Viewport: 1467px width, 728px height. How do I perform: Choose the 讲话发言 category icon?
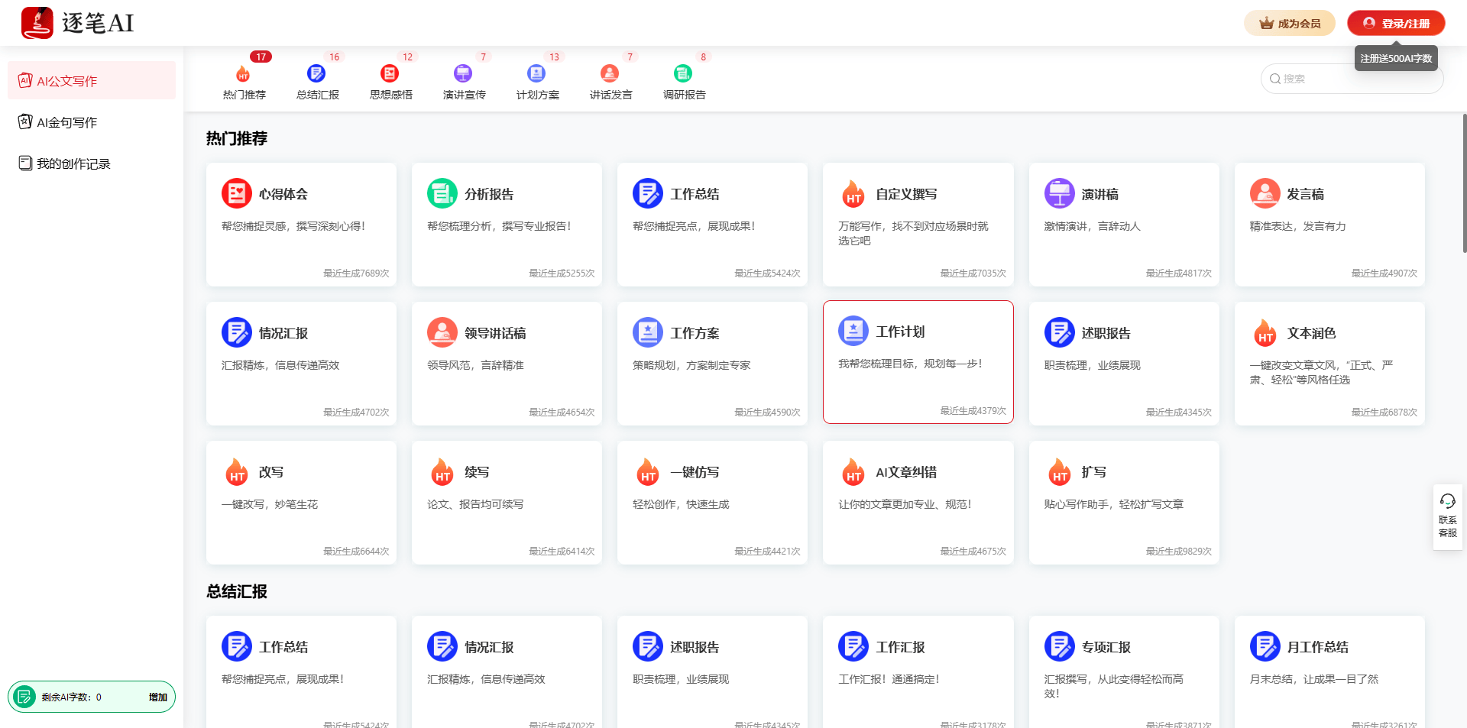click(x=610, y=74)
